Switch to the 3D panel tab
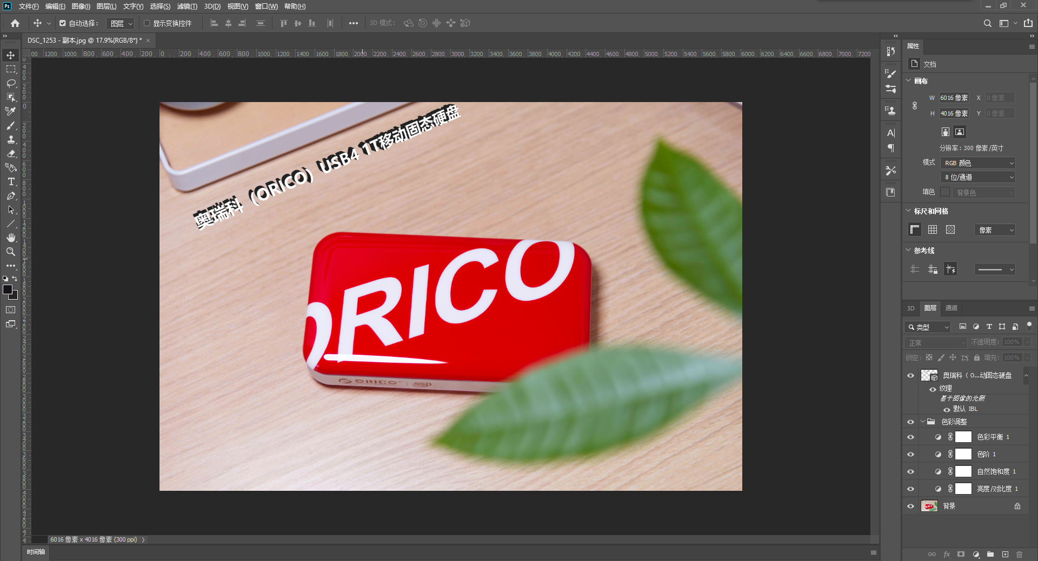The height and width of the screenshot is (561, 1038). (x=910, y=308)
